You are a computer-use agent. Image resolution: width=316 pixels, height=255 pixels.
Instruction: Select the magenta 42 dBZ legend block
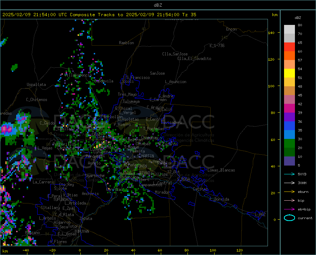coord(289,108)
